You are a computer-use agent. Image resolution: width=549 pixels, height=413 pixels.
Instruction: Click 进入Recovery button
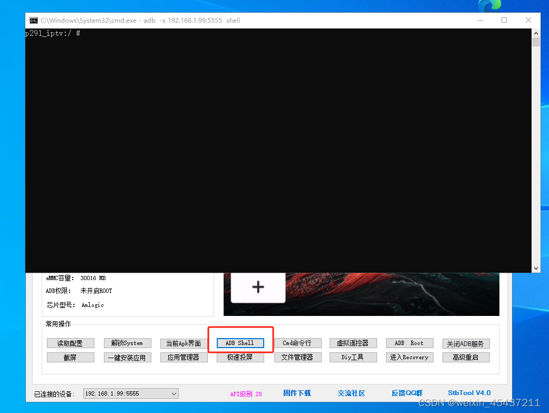click(409, 357)
